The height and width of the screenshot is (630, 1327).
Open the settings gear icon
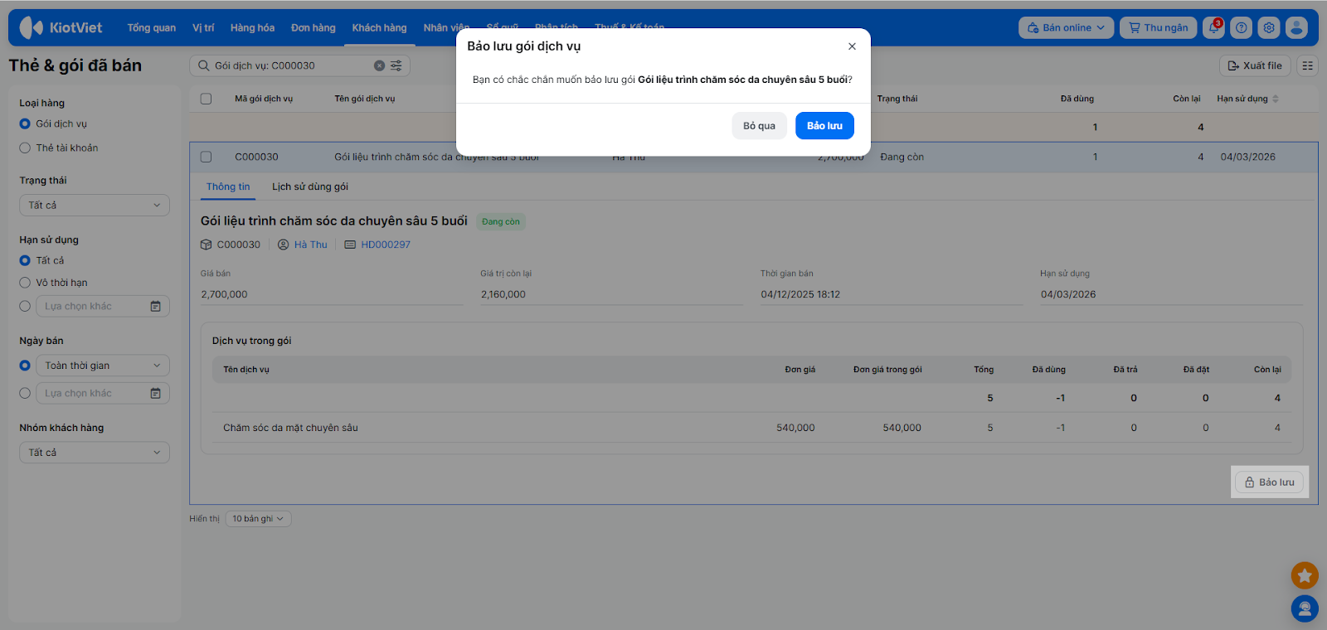pos(1268,27)
